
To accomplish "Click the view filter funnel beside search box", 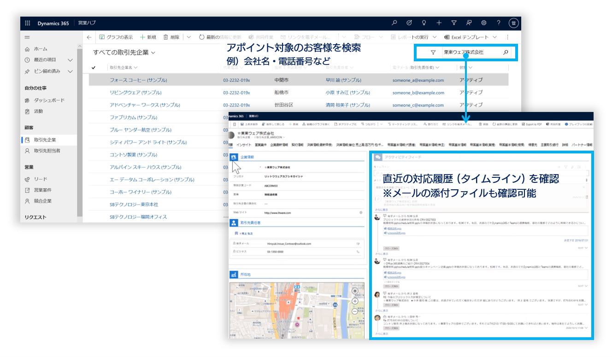I will [x=433, y=53].
